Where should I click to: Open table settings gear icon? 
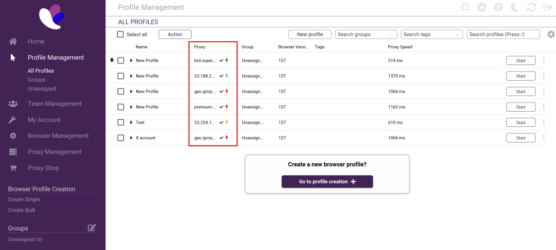[x=551, y=34]
